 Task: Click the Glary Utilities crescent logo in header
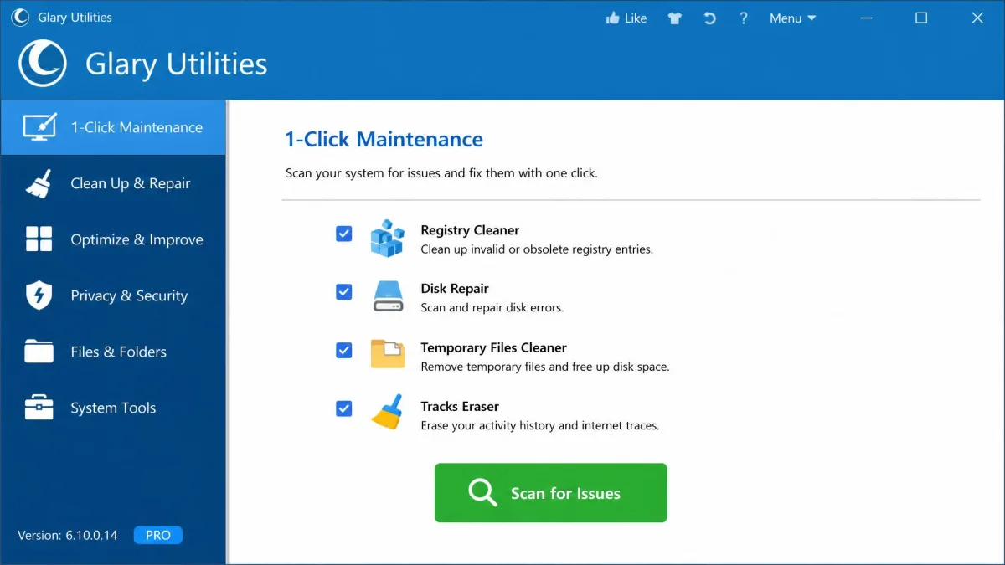coord(42,64)
